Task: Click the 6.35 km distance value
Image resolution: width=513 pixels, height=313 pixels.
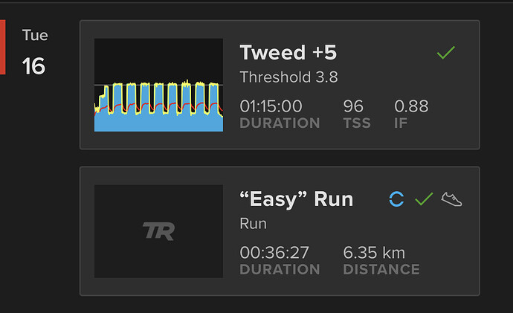Action: pyautogui.click(x=374, y=253)
